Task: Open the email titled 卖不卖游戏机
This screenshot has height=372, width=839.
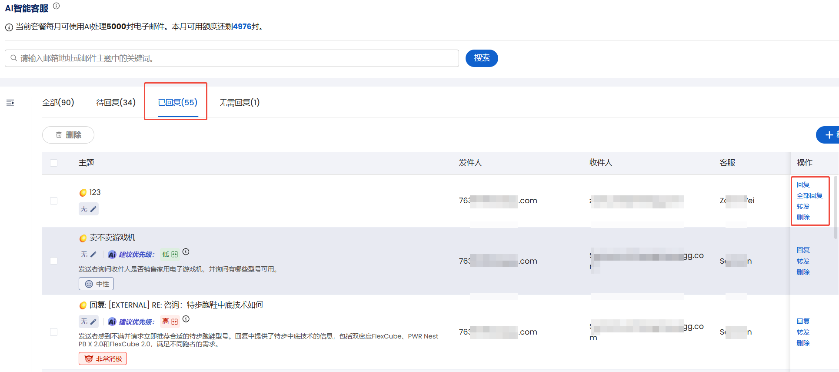Action: click(112, 238)
